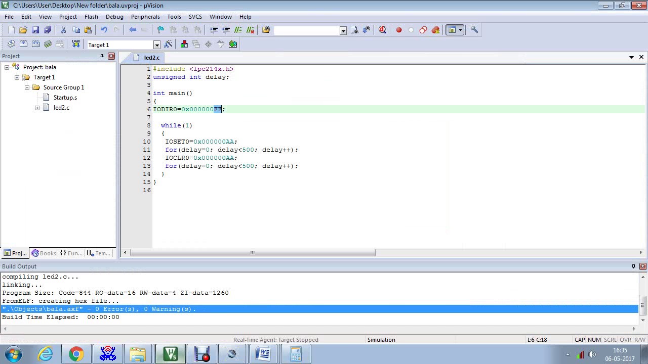
Task: Close the led2.c editor tab
Action: [641, 57]
